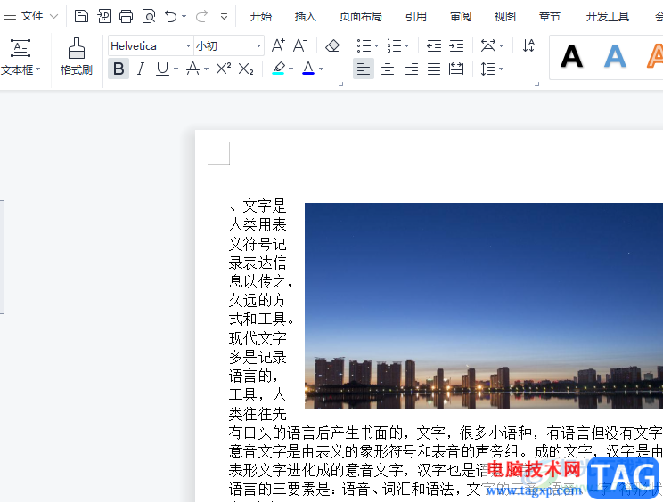663x502 pixels.
Task: Apply the black A text style preset
Action: coord(572,56)
